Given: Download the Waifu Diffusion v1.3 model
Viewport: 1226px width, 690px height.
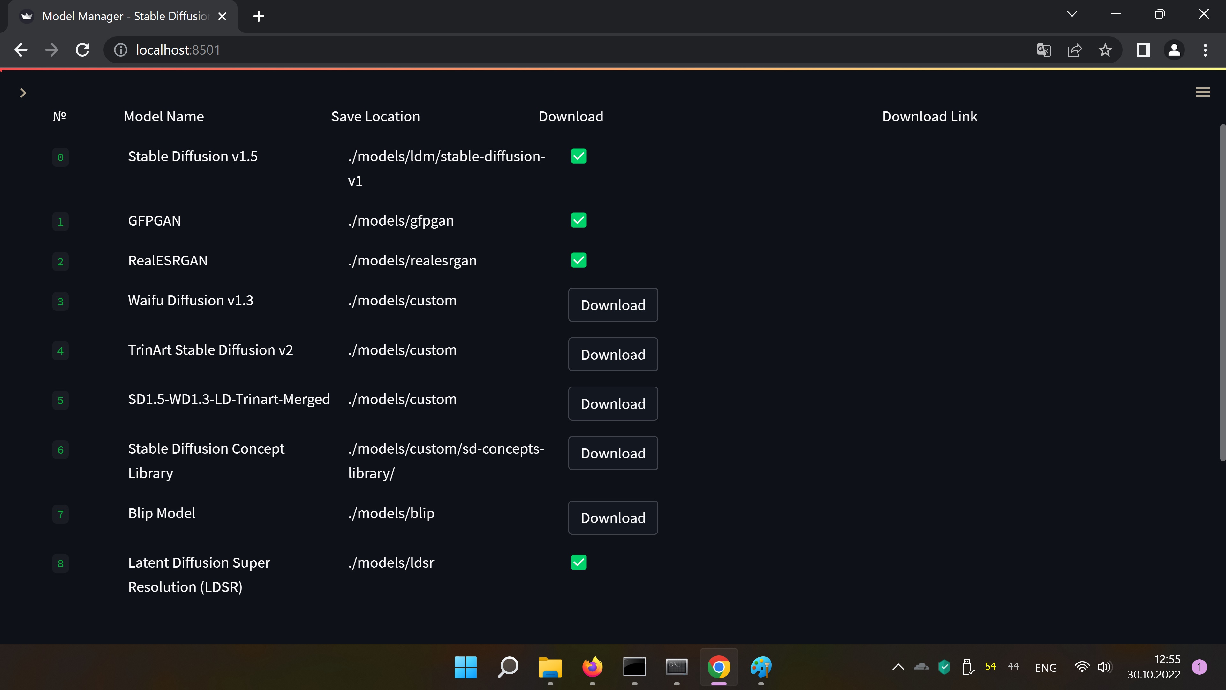Looking at the screenshot, I should pyautogui.click(x=613, y=305).
